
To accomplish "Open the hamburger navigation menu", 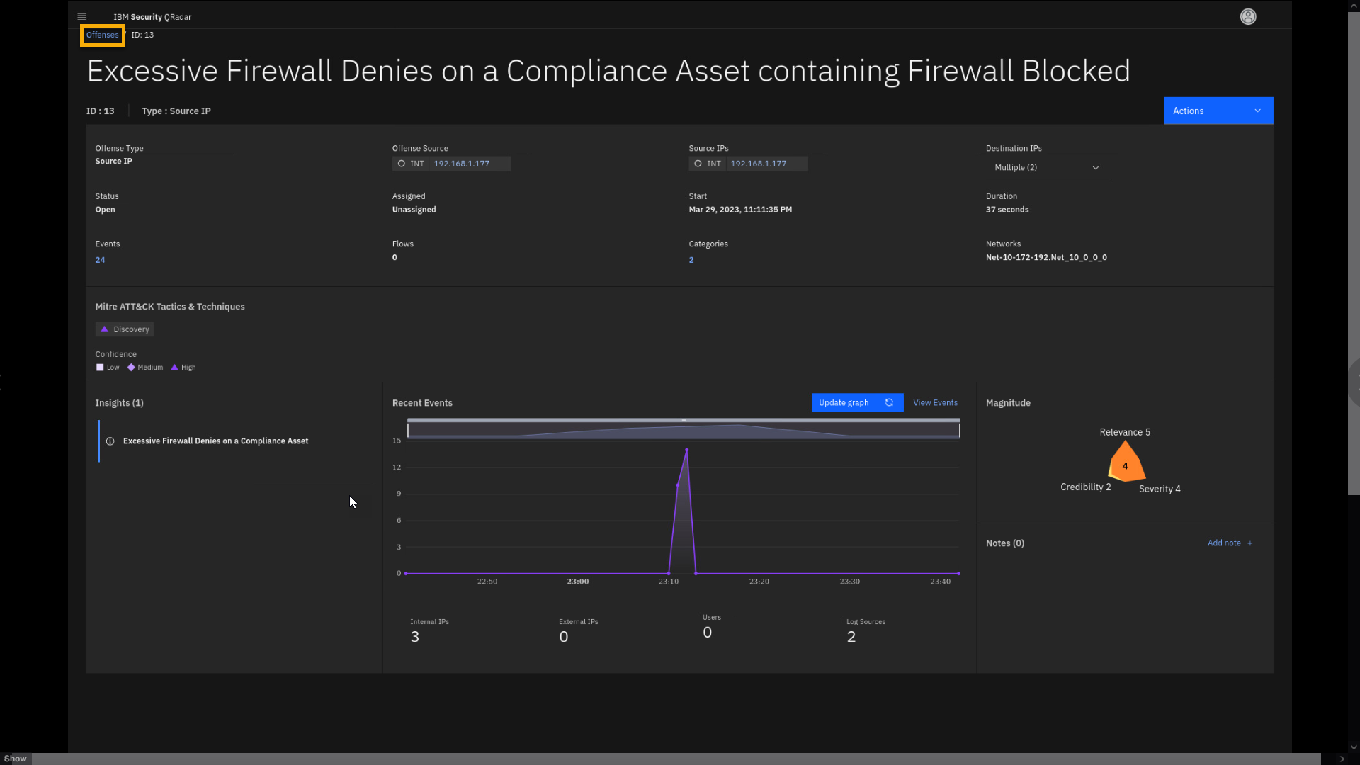I will 81,16.
